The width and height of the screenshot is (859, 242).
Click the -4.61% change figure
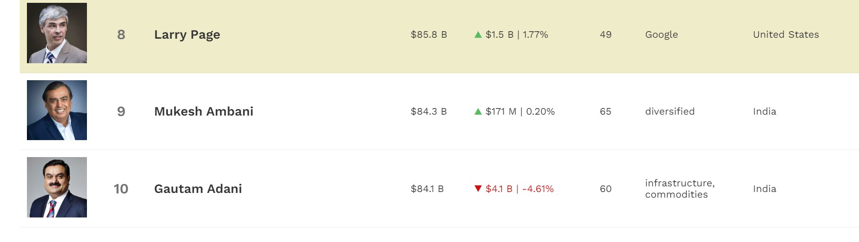pyautogui.click(x=538, y=189)
